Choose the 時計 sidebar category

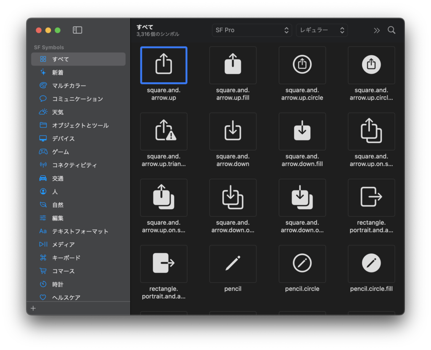click(x=78, y=285)
